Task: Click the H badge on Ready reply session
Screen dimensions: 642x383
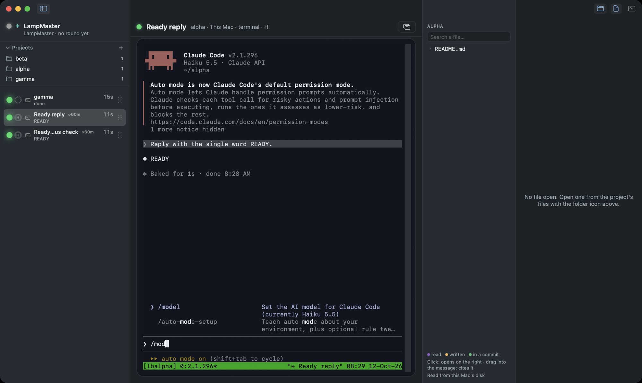Action: 18,118
